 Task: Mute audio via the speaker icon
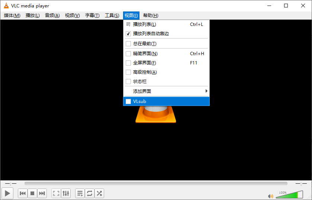pyautogui.click(x=271, y=196)
